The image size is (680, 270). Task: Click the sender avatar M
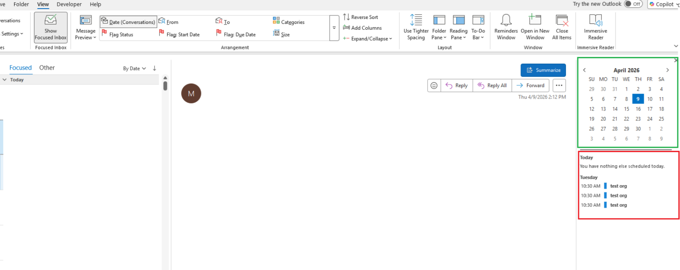click(x=191, y=93)
